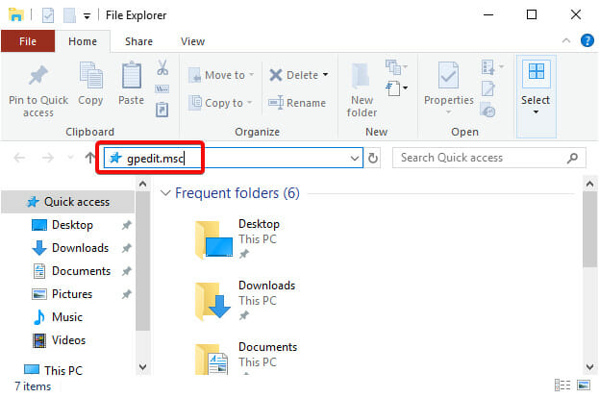Image resolution: width=599 pixels, height=398 pixels.
Task: Click New folder icon in title bar
Action: point(69,15)
